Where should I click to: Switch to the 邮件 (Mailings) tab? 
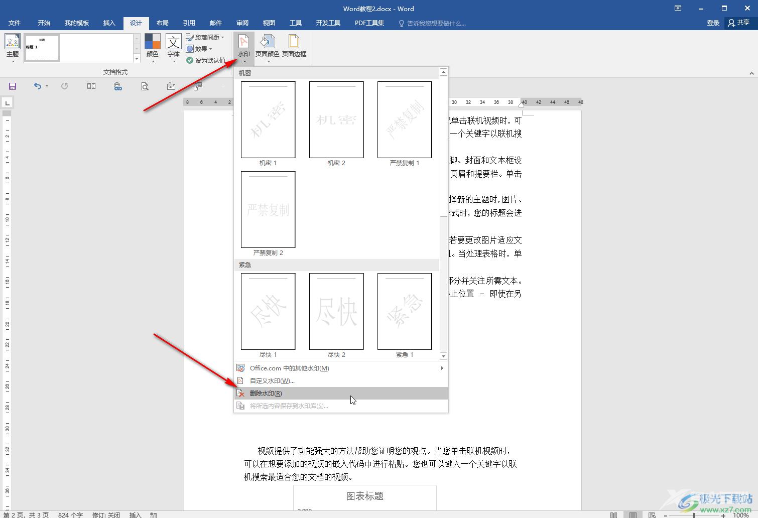pos(216,23)
